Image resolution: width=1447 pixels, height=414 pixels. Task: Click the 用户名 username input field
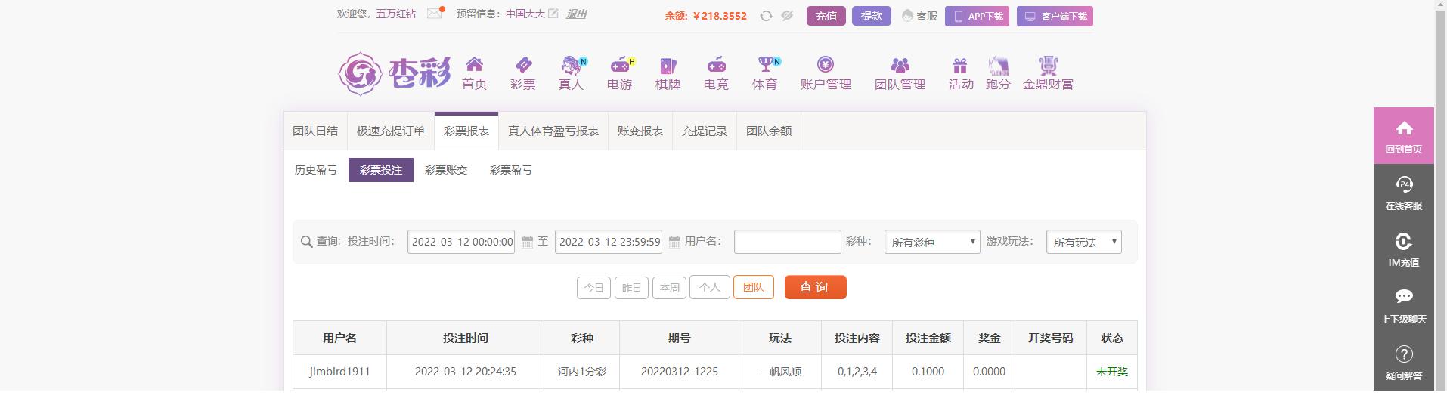click(788, 242)
